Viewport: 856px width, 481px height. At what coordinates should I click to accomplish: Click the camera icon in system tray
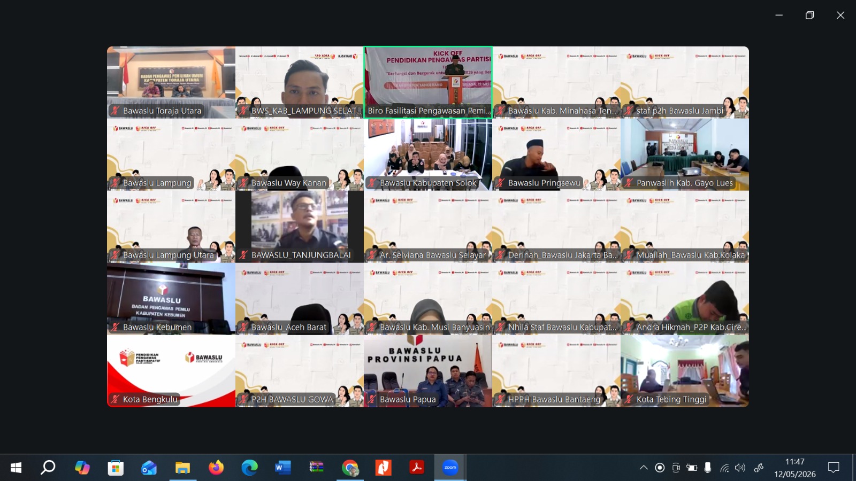[676, 468]
